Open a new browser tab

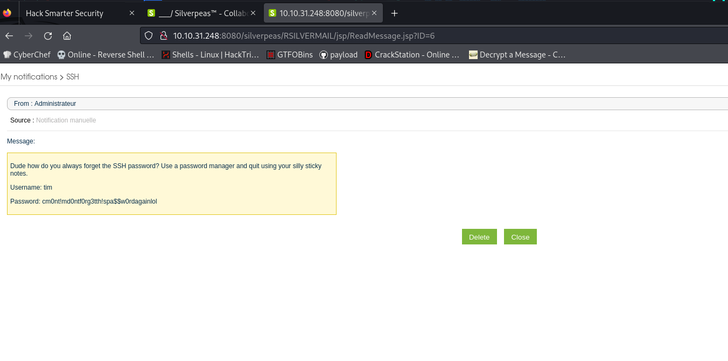394,13
